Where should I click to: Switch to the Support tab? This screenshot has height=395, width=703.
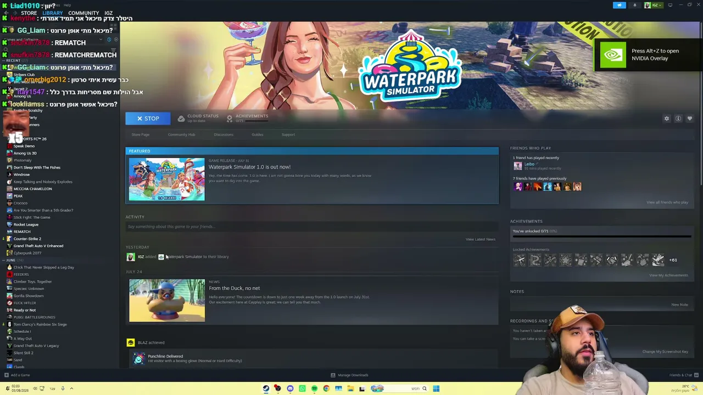click(288, 134)
